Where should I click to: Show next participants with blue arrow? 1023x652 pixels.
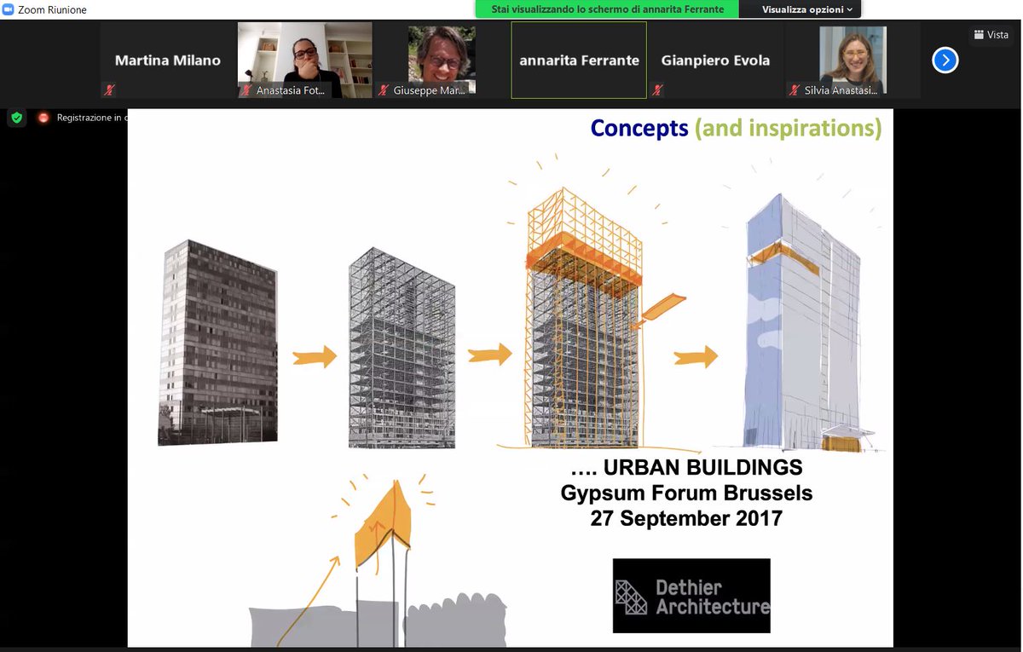945,60
